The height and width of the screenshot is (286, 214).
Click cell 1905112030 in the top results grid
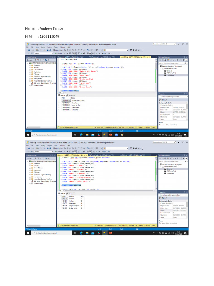[x=66, y=101]
